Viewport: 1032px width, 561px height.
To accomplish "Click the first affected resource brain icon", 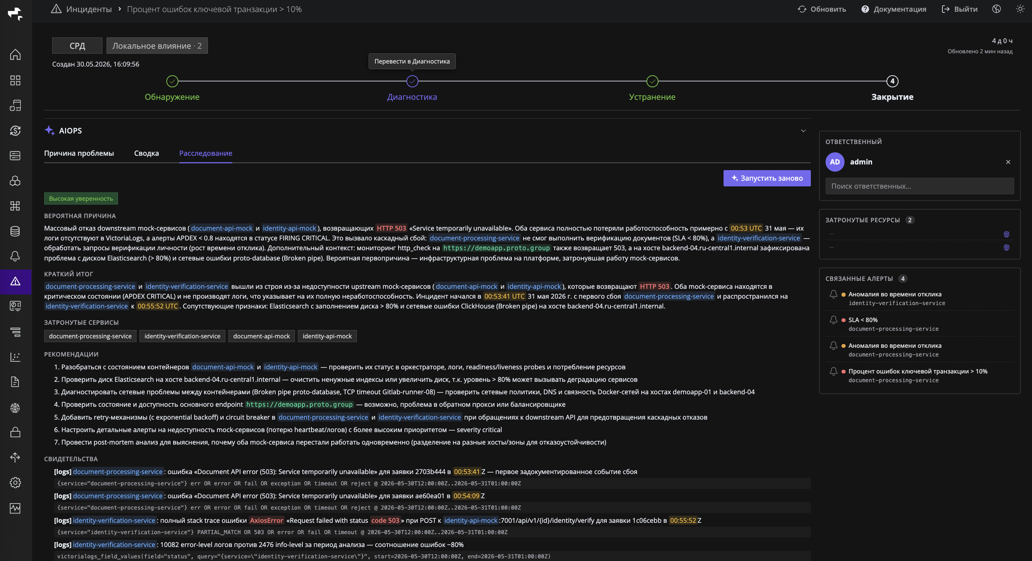I will click(x=1006, y=234).
